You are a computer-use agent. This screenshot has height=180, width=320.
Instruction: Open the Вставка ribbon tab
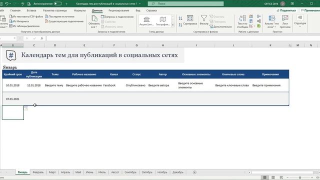[x=31, y=10]
